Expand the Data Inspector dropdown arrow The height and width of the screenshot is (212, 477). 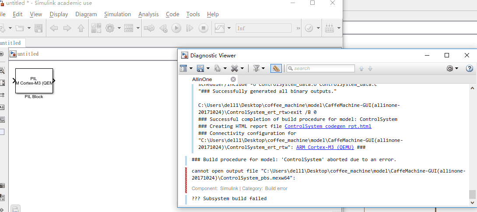[229, 28]
